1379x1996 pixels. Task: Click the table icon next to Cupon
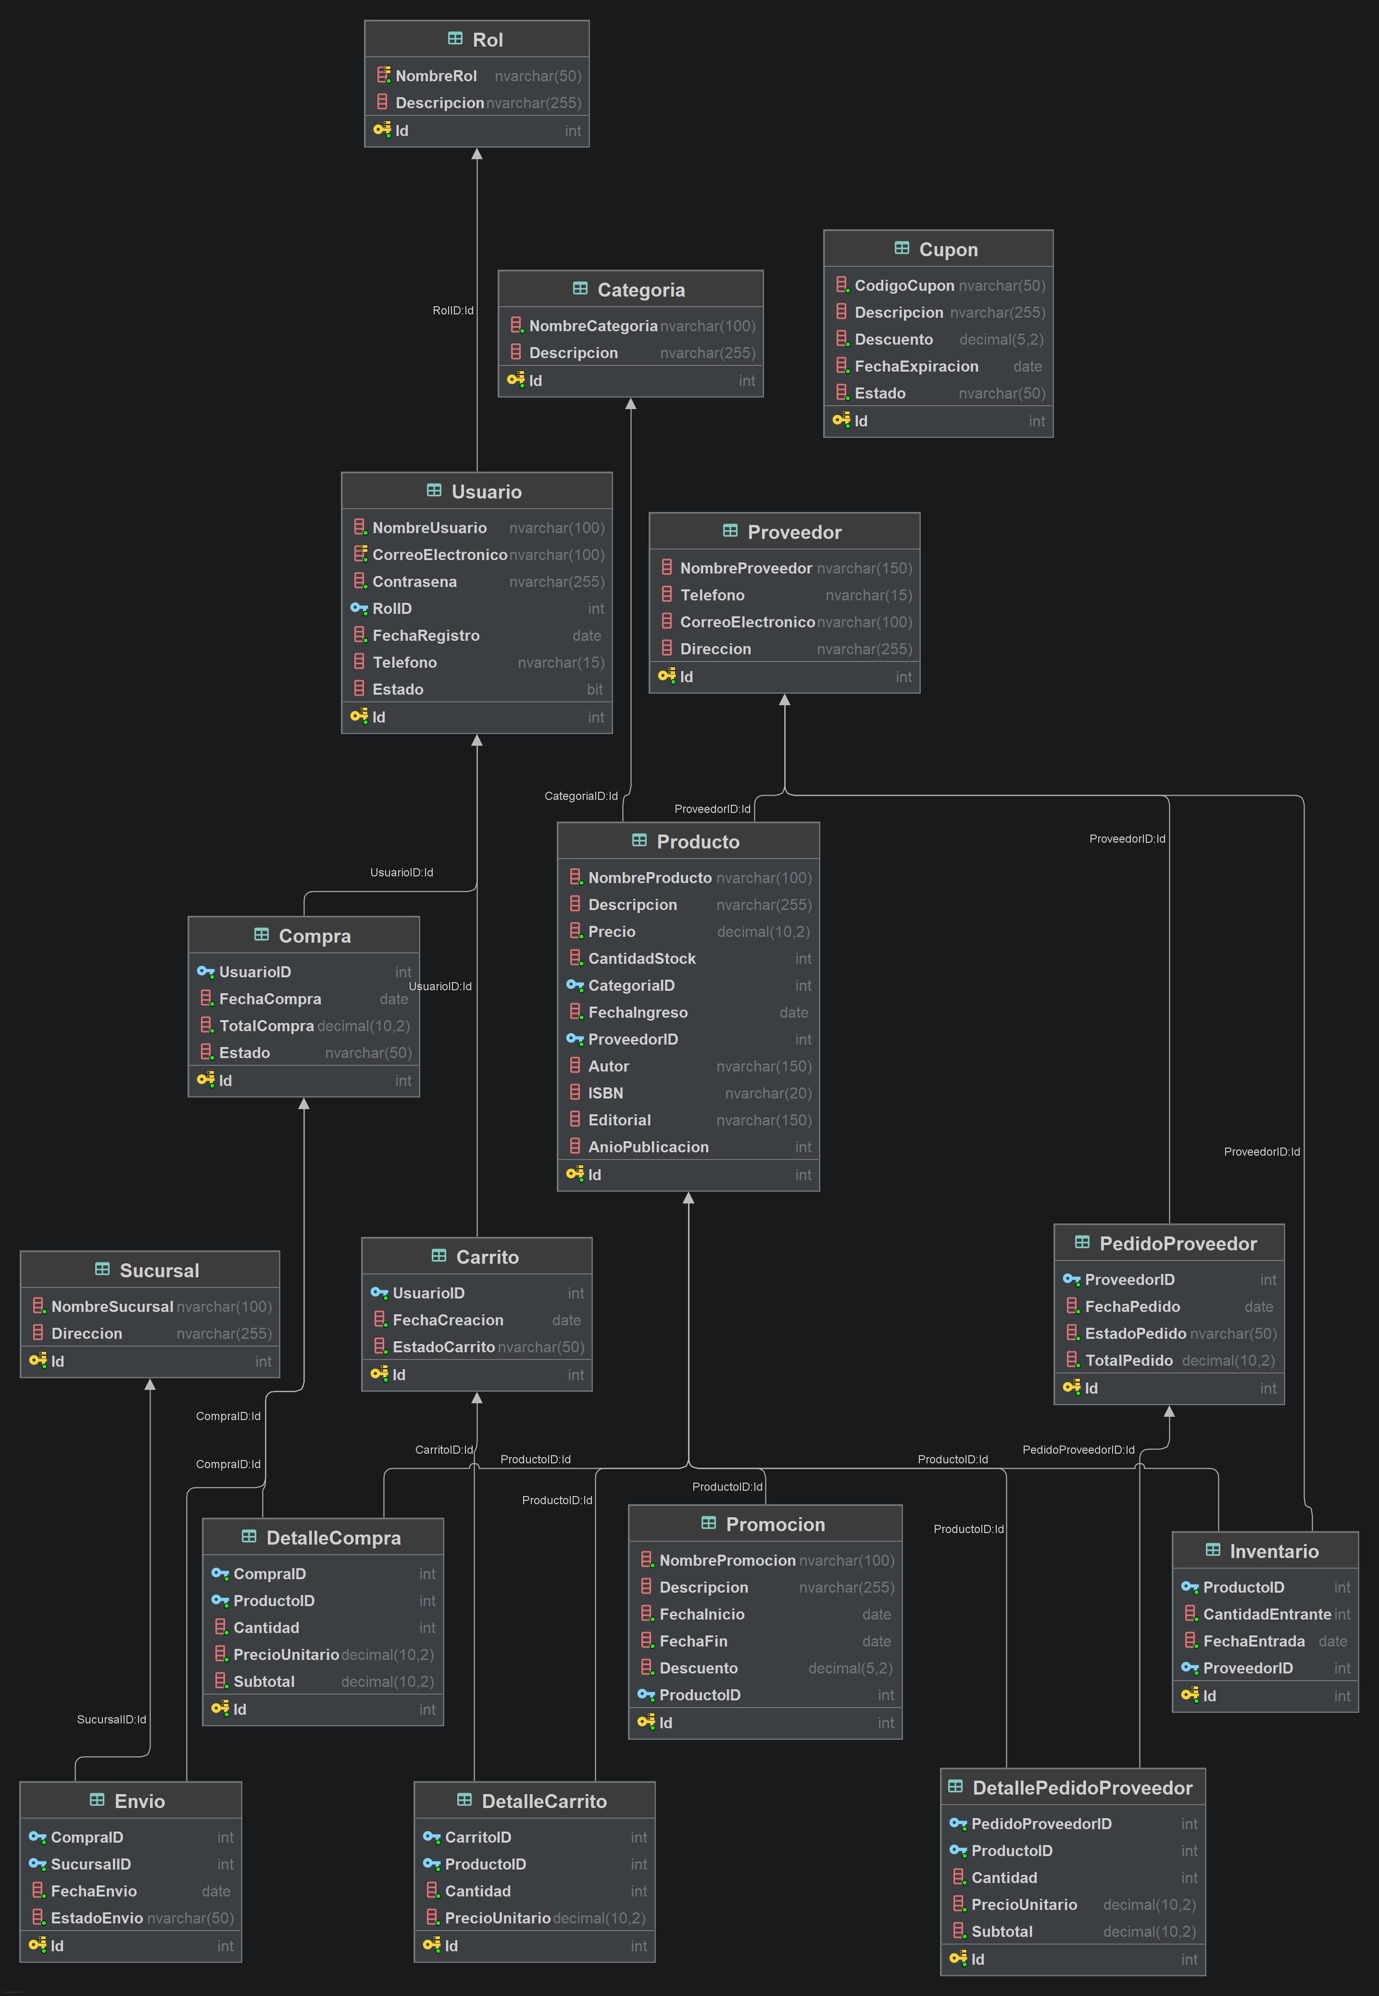point(901,248)
